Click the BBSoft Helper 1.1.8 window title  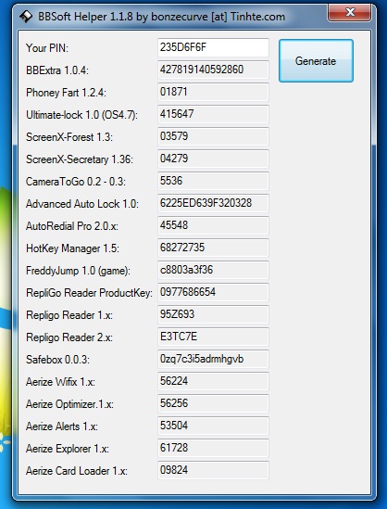pyautogui.click(x=161, y=17)
